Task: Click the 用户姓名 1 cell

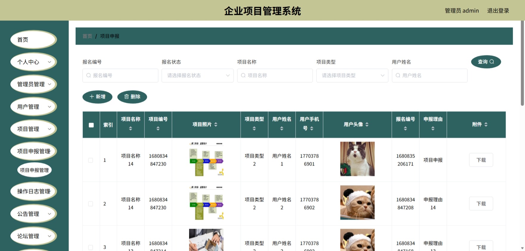Action: 282,160
